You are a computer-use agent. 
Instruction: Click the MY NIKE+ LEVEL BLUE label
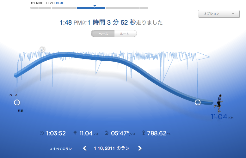coord(47,3)
